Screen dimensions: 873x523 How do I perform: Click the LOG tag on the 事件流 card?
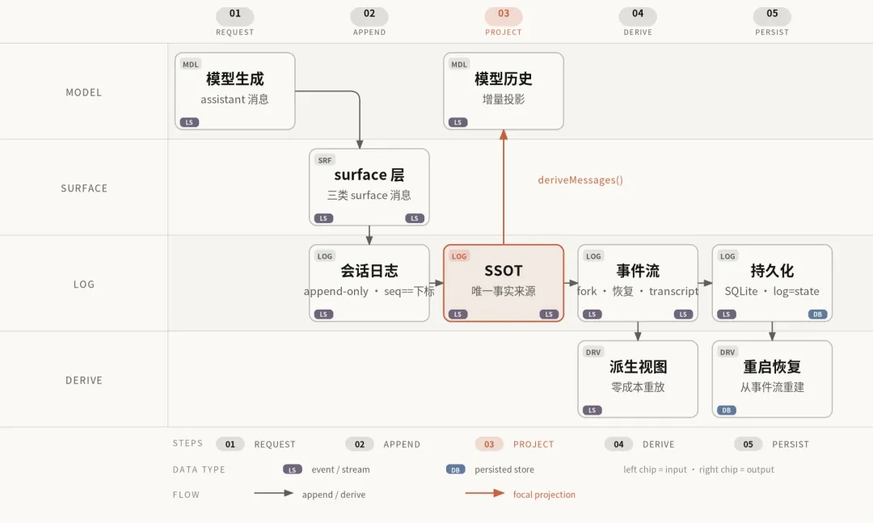(593, 256)
